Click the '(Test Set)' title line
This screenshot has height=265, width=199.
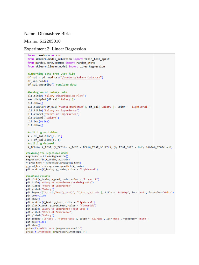pyautogui.click(x=57, y=209)
